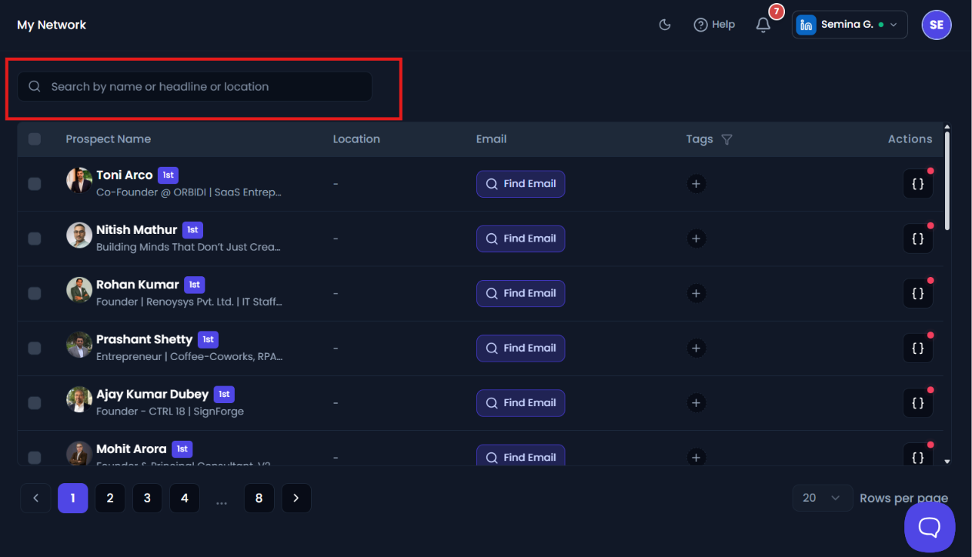Screen dimensions: 972x557
Task: Open the actions braces icon for Ajay Kumar Dubey
Action: 917,402
